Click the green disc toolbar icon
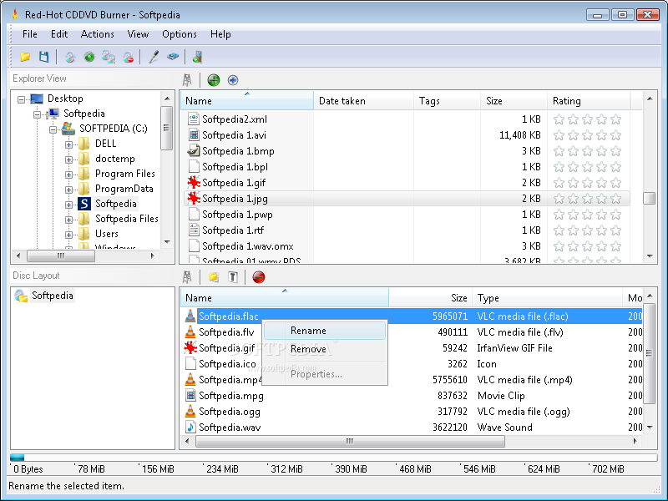This screenshot has width=668, height=501. click(x=89, y=57)
